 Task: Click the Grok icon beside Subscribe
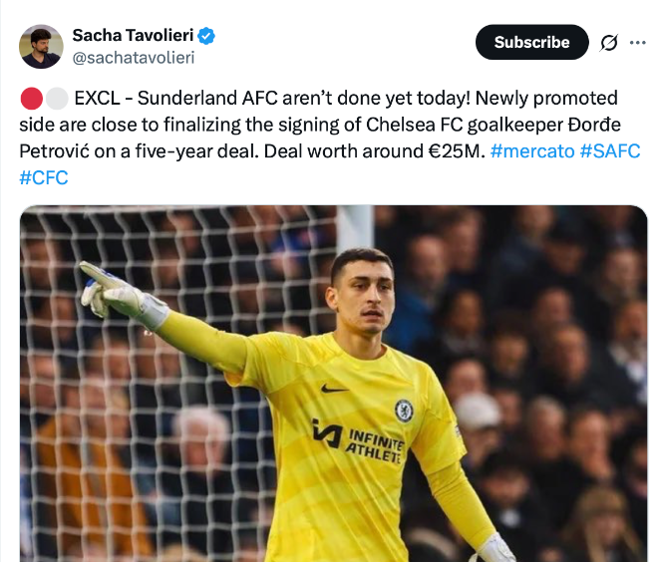tap(607, 42)
